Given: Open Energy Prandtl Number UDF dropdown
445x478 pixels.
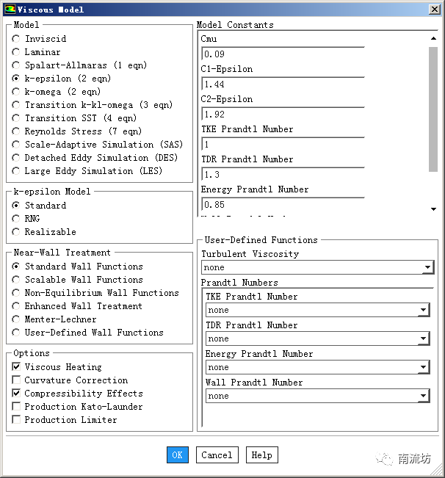Looking at the screenshot, I should tap(318, 367).
